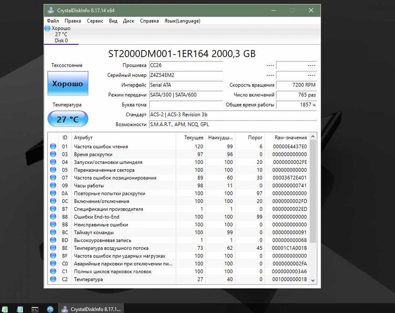Click the CrystalDiskInfo title bar app icon

click(x=51, y=10)
